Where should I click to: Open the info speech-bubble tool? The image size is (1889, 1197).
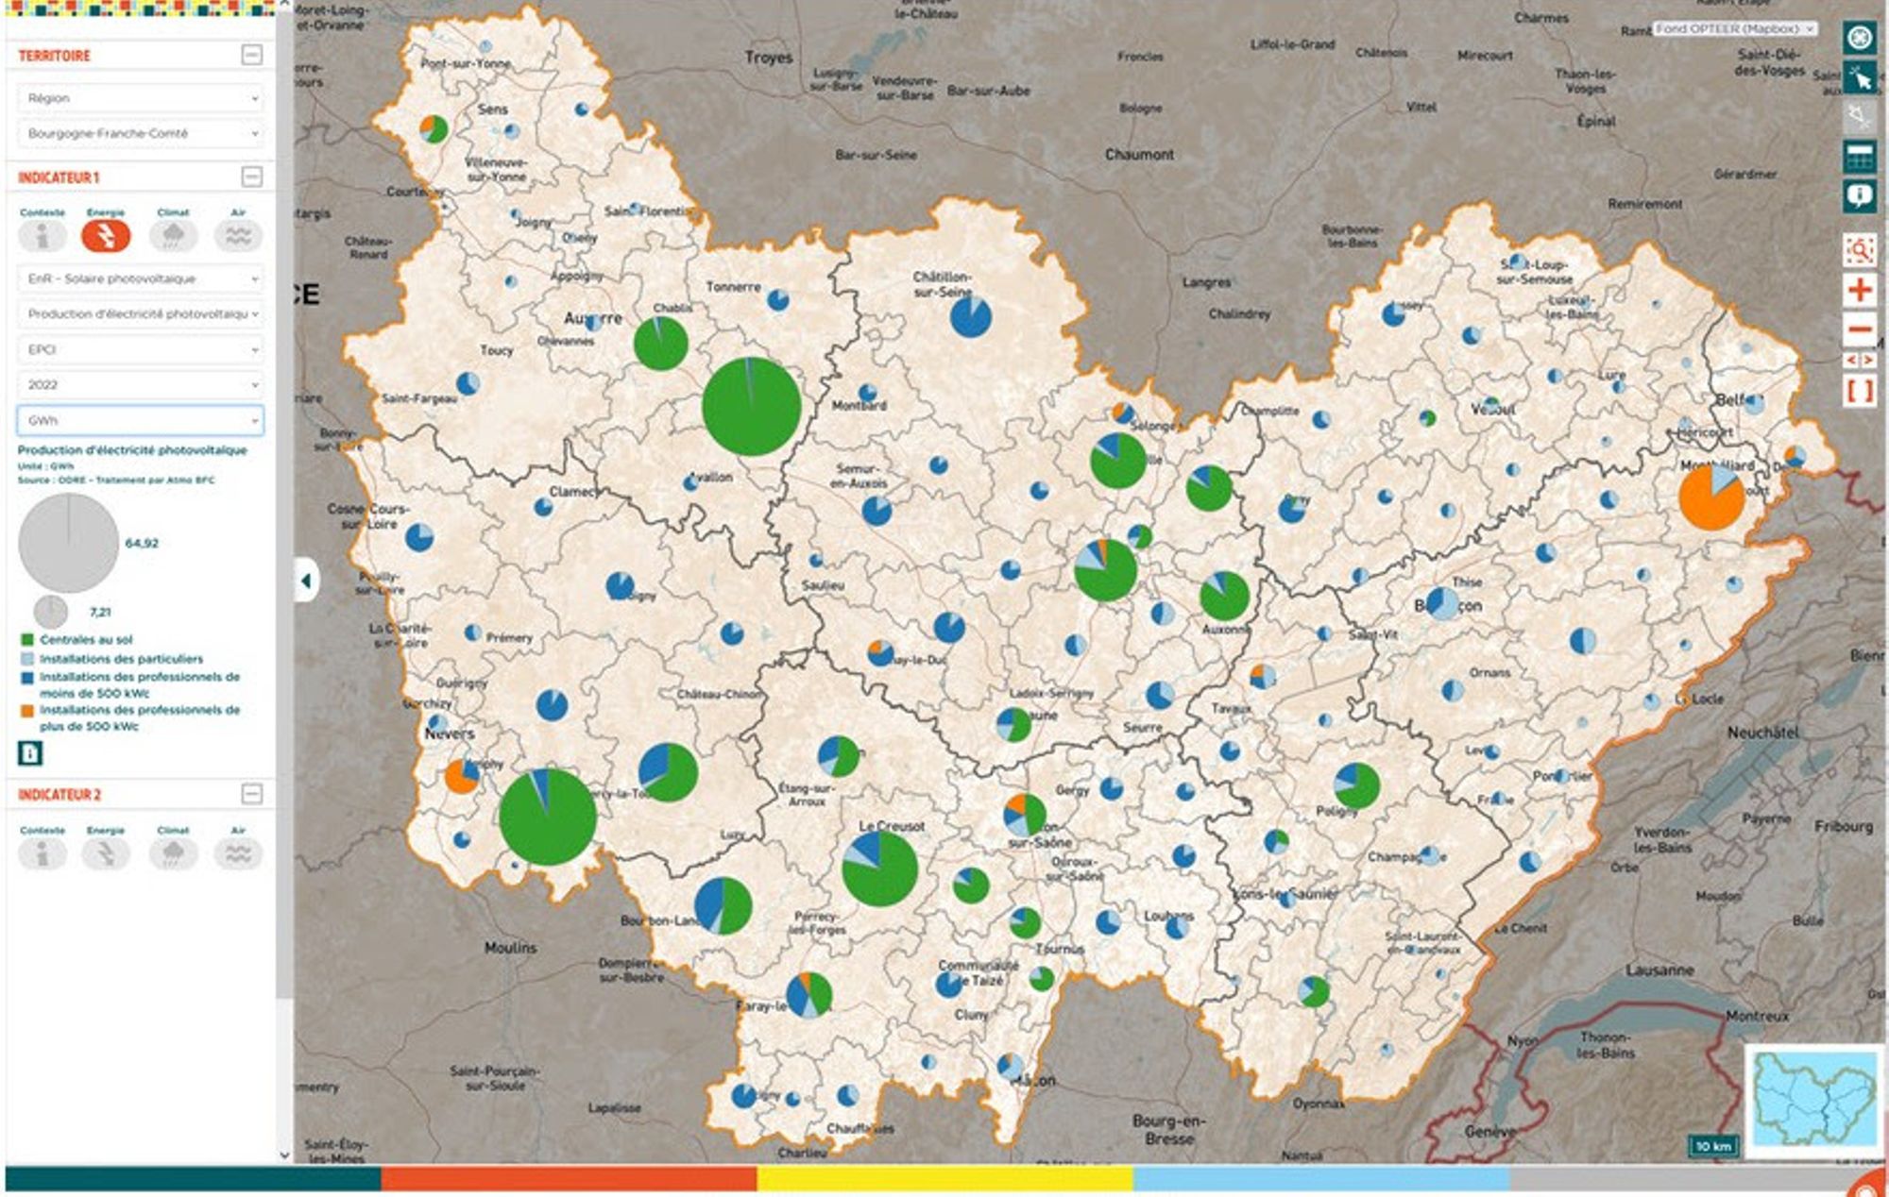coord(1859,196)
